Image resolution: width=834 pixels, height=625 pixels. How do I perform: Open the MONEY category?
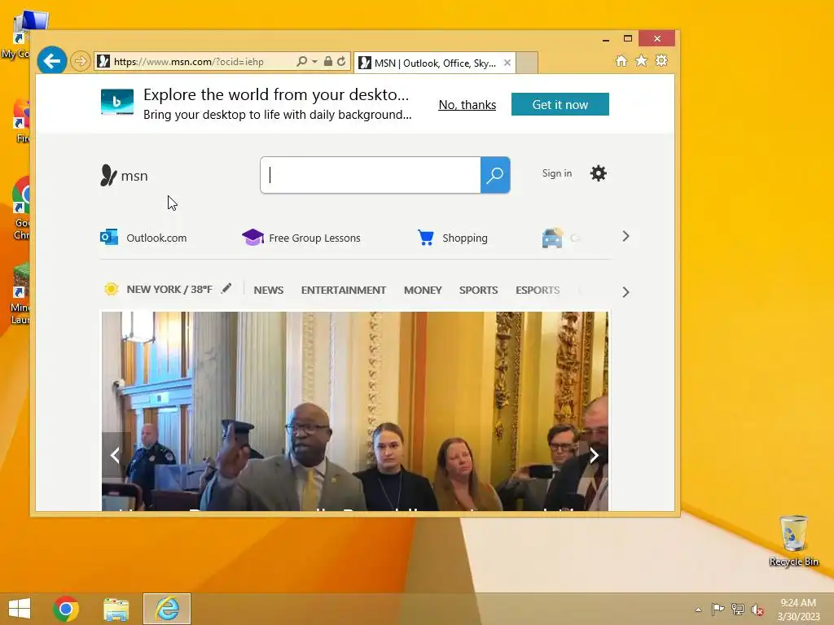(x=423, y=291)
